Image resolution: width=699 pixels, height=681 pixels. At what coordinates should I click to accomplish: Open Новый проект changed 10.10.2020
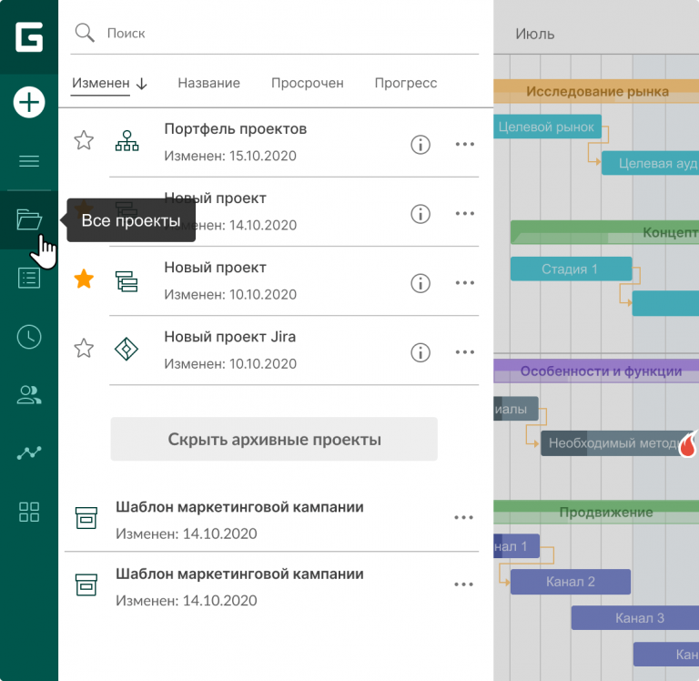pyautogui.click(x=215, y=268)
